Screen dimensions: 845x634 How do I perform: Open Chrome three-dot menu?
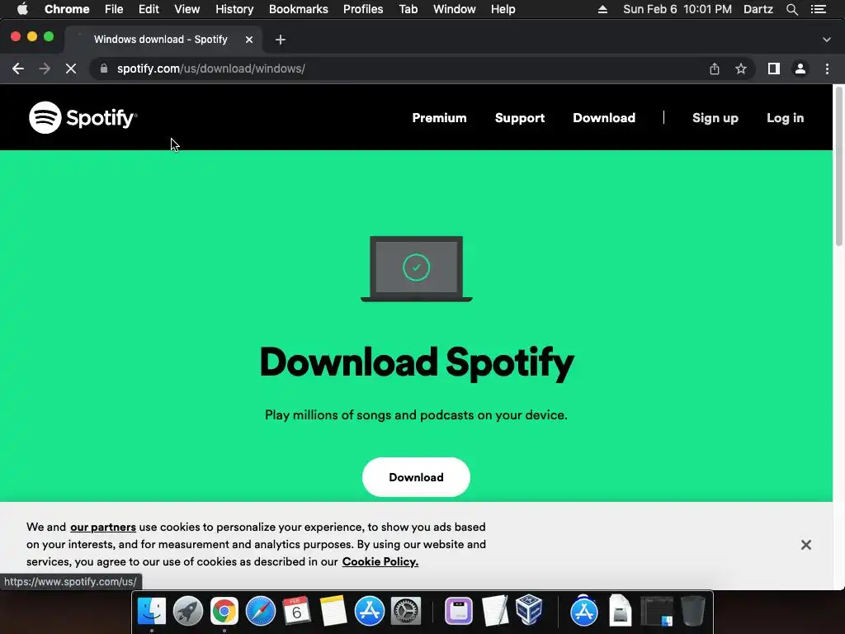coord(827,69)
